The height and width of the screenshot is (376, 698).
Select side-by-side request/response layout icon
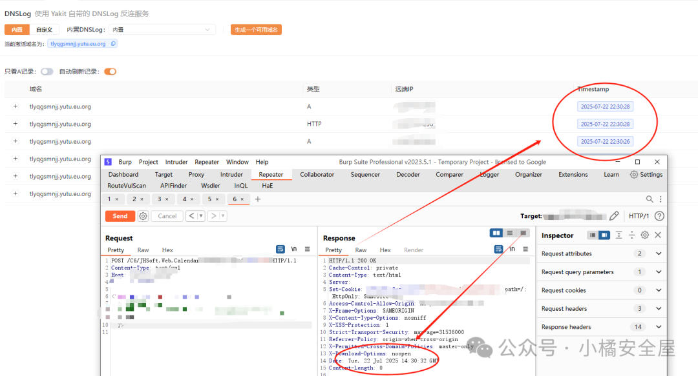click(x=496, y=233)
